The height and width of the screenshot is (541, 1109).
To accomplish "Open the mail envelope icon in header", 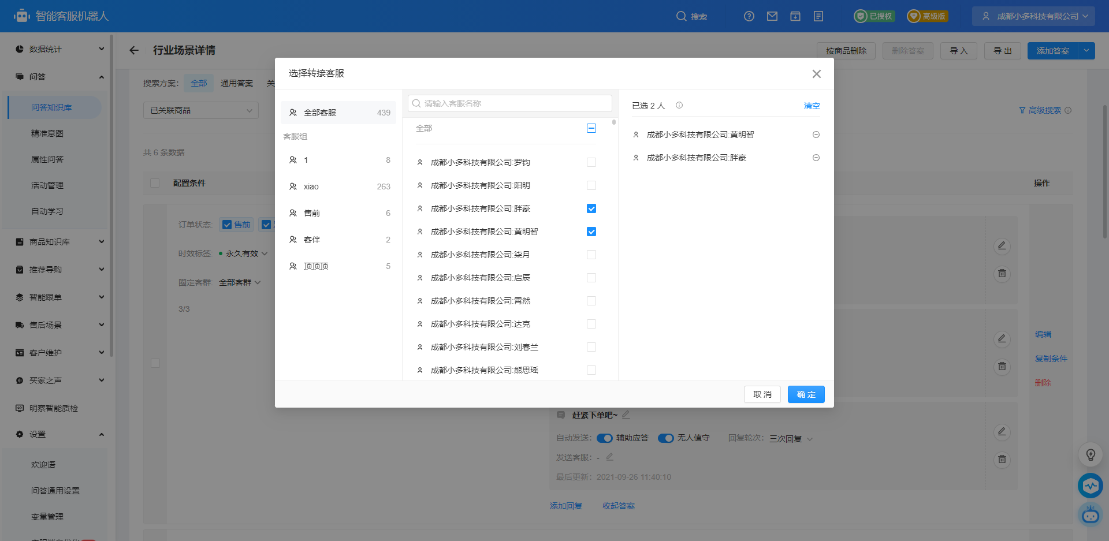I will [772, 16].
